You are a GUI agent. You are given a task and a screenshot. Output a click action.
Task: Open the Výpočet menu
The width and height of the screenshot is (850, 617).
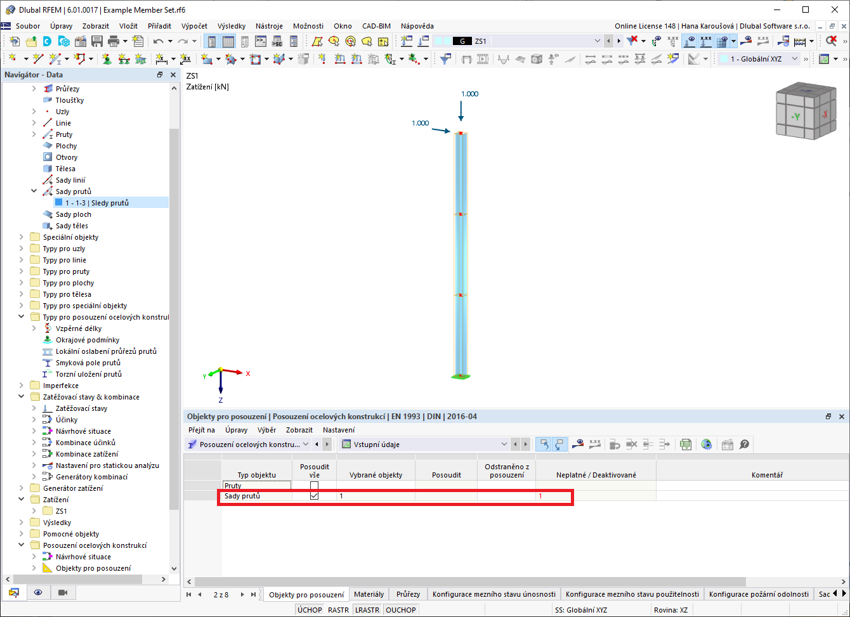[x=194, y=26]
